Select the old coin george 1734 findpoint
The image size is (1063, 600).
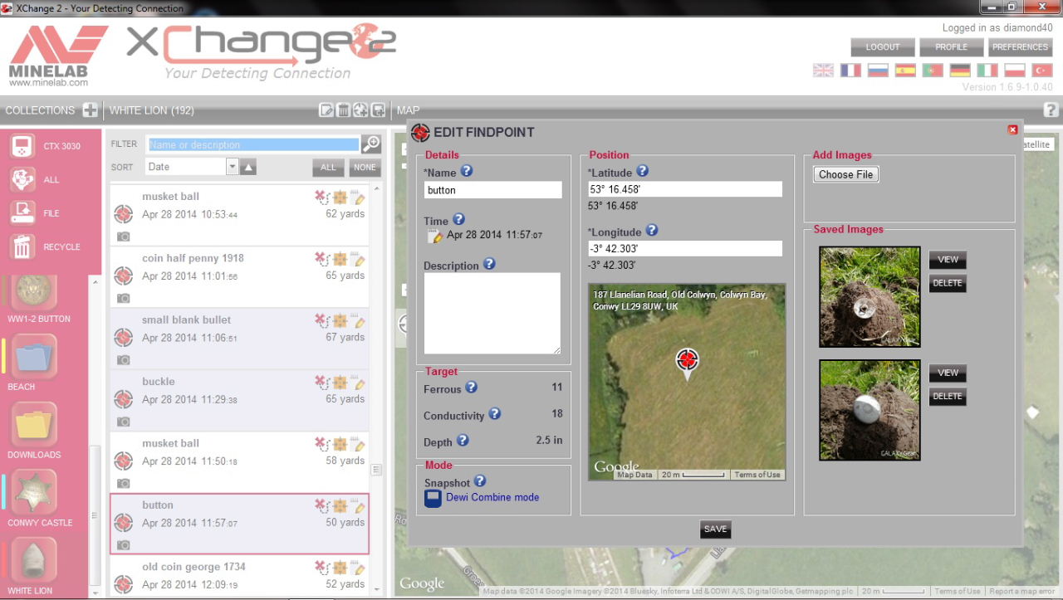pyautogui.click(x=240, y=578)
